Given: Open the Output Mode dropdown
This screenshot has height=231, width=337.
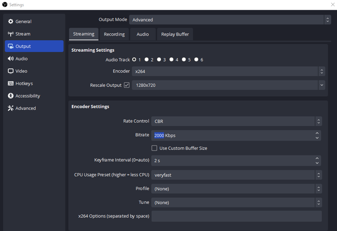Looking at the screenshot, I should 229,20.
